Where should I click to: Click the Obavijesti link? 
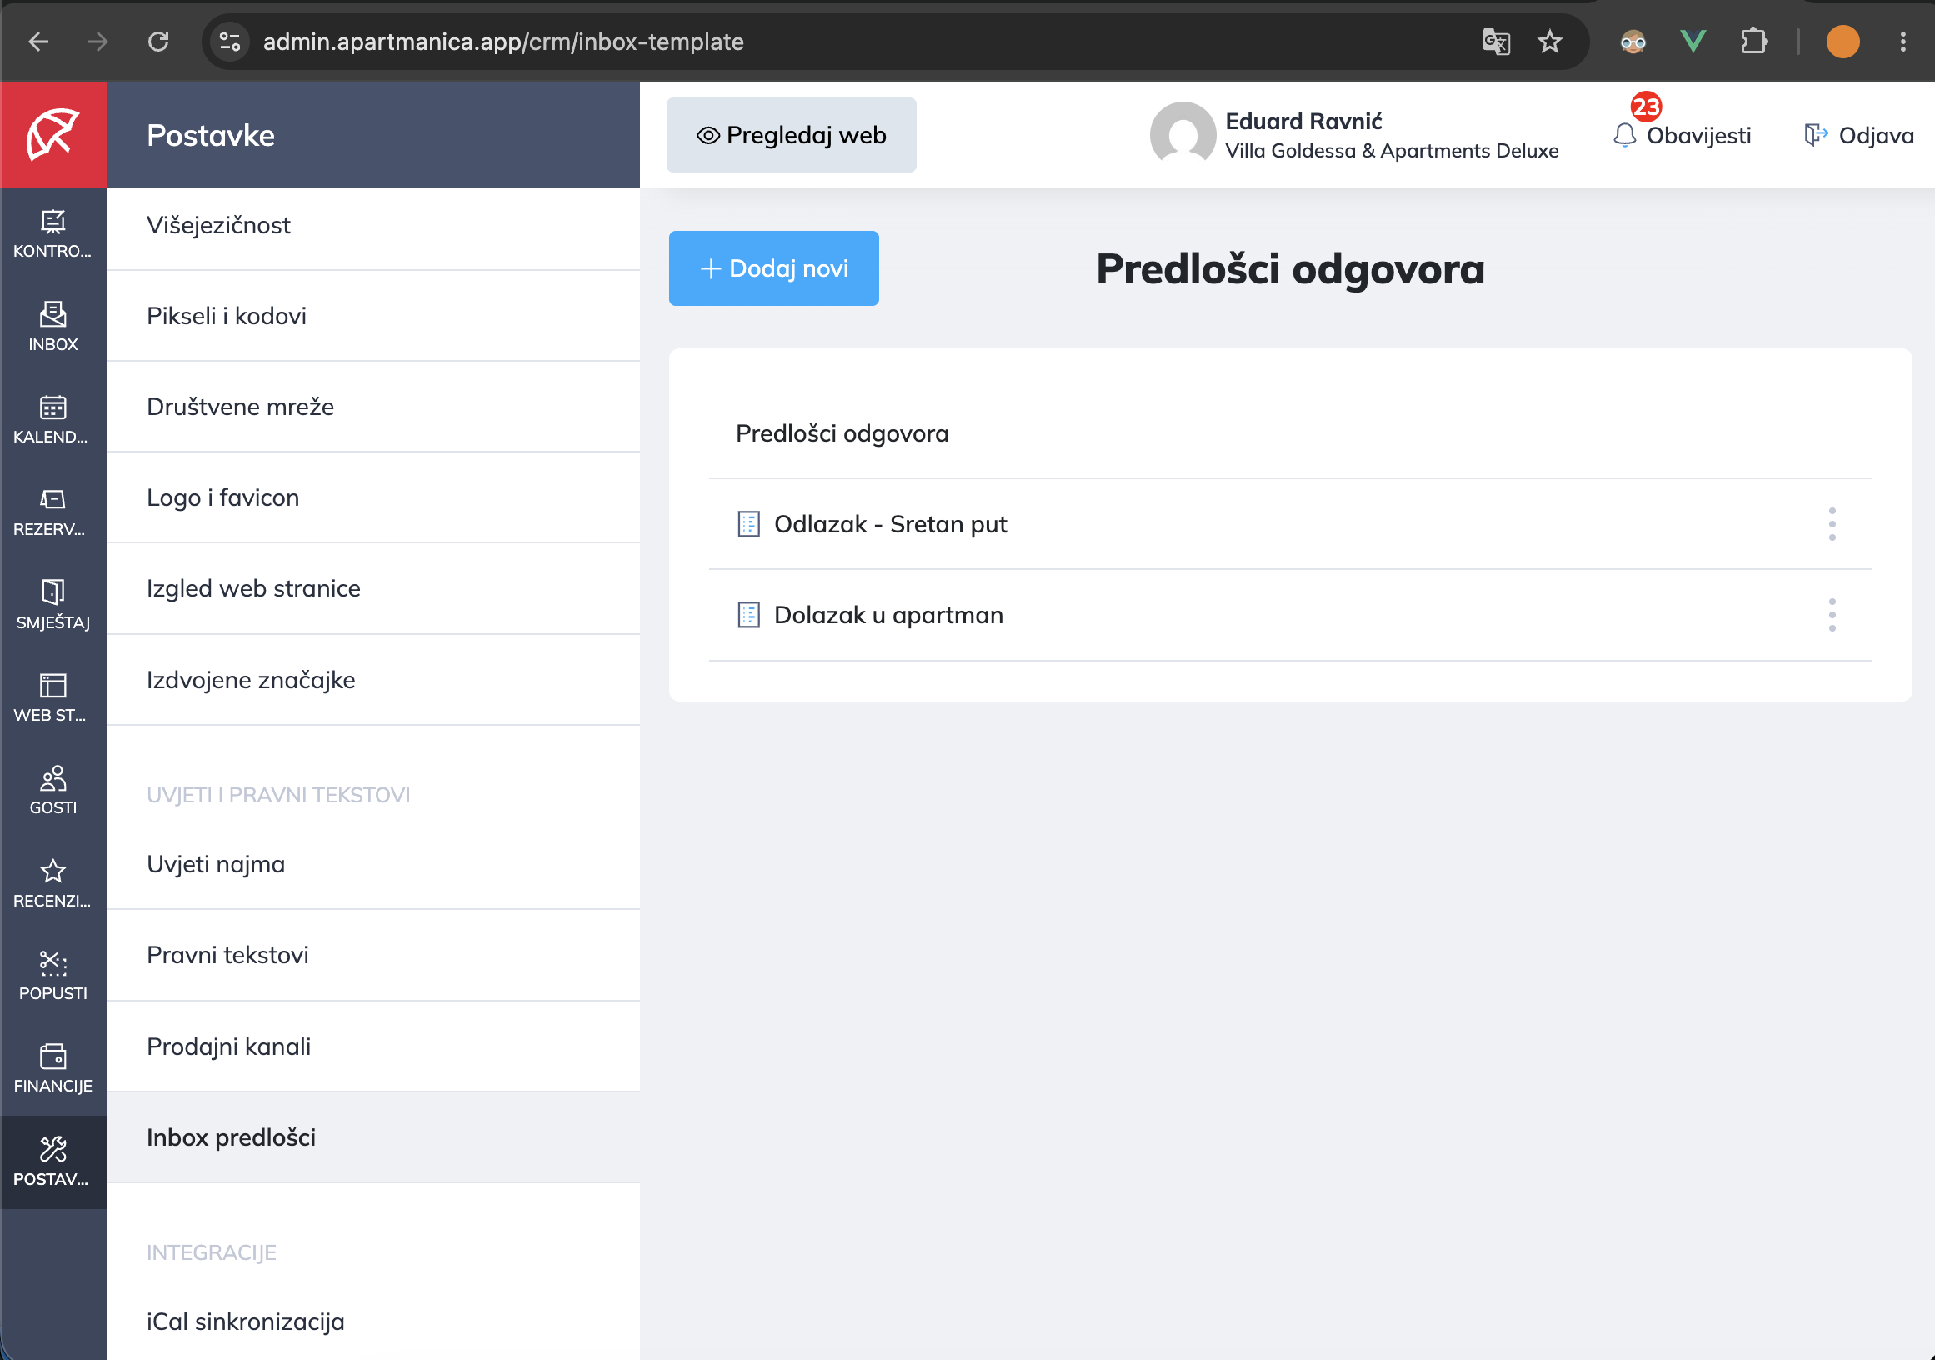[x=1697, y=136]
